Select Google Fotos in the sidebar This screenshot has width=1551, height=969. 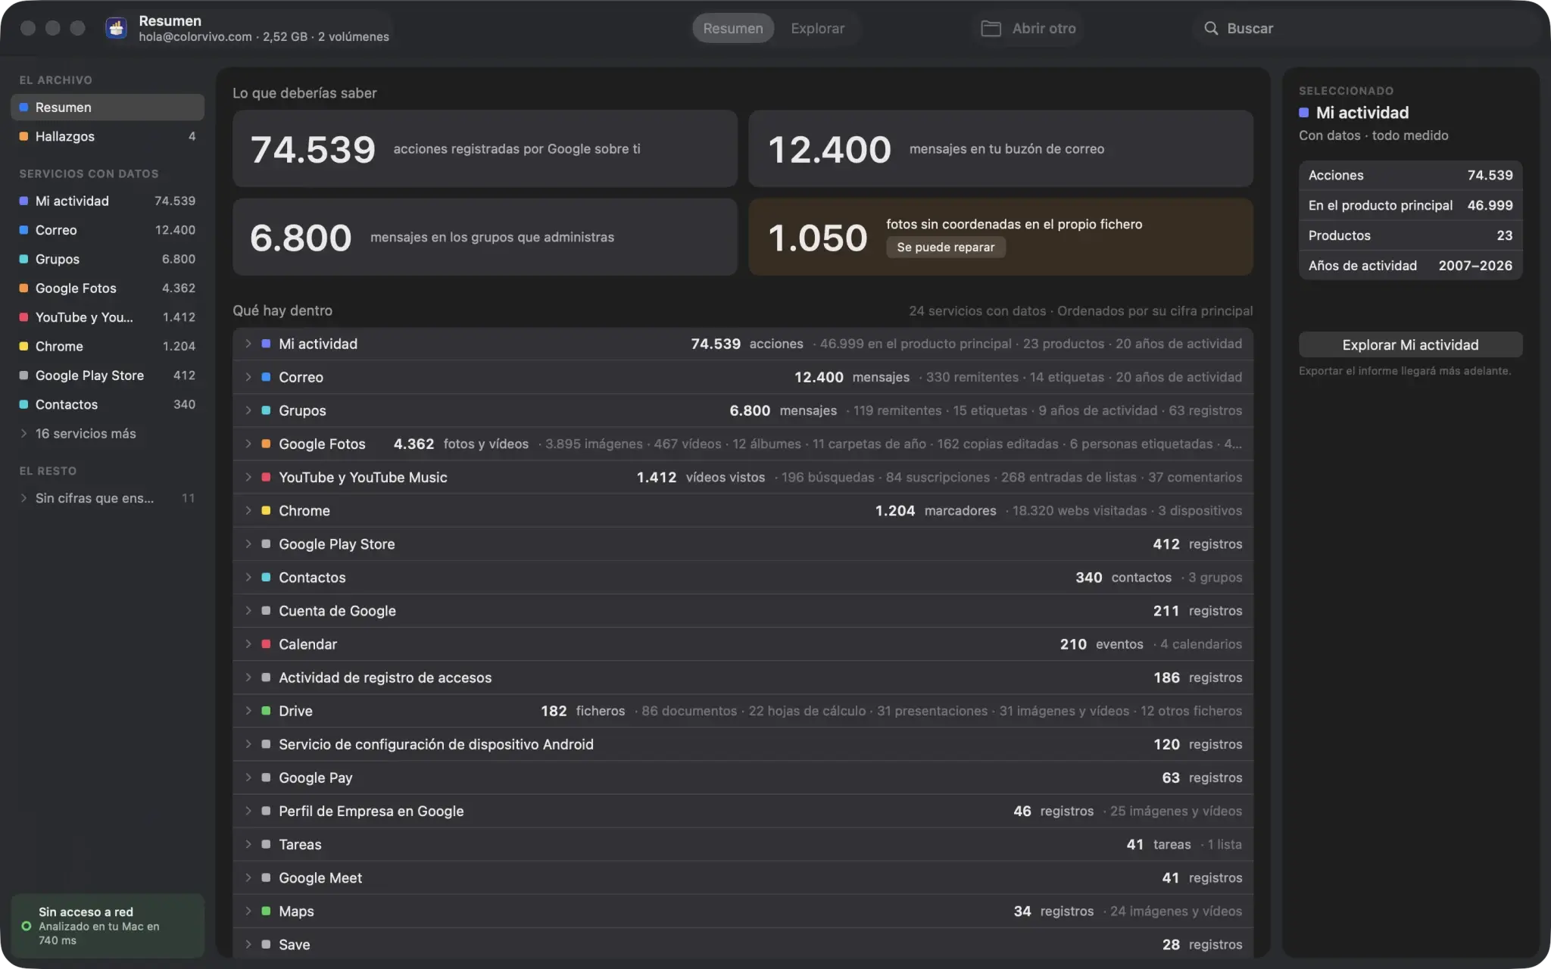[x=108, y=288]
